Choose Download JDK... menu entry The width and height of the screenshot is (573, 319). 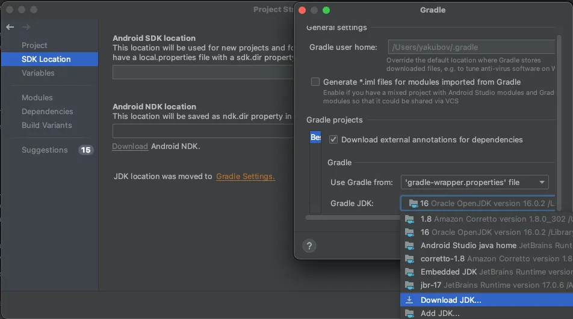point(486,300)
